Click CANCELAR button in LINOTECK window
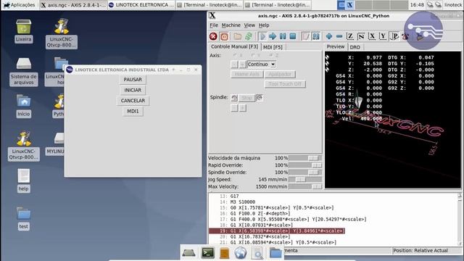Viewport: 464px width, 261px height. point(133,101)
